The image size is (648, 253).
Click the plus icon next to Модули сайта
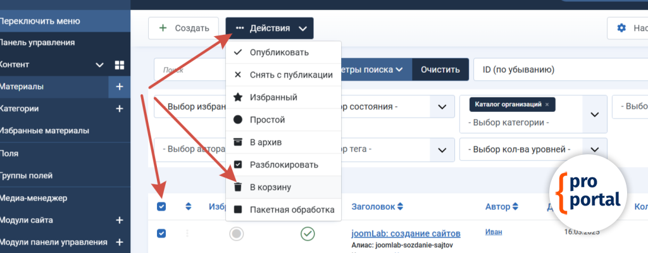pos(119,220)
